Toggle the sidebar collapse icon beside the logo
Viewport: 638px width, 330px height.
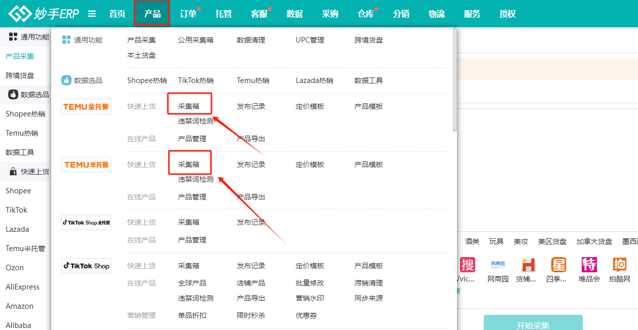[92, 14]
